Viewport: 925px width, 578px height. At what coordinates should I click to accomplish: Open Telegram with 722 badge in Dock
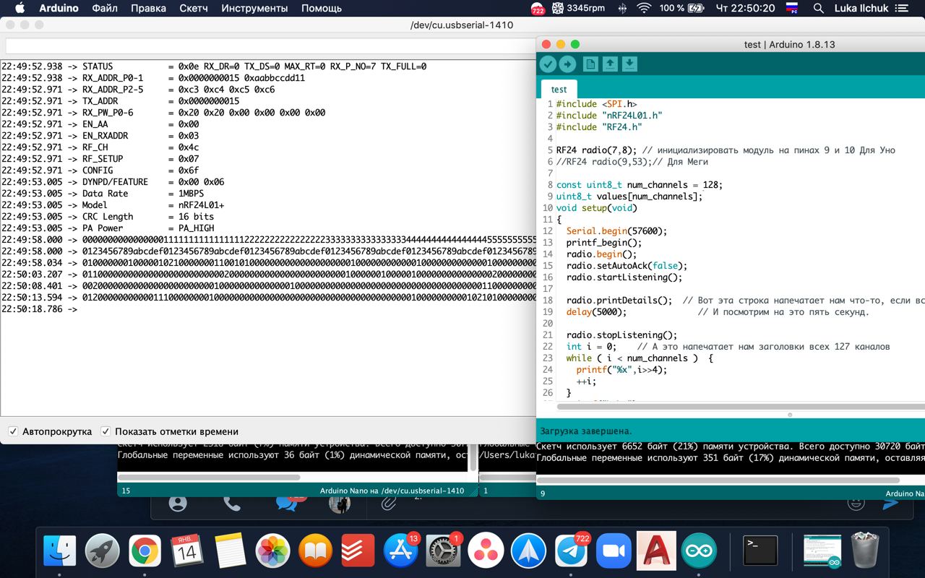point(571,551)
